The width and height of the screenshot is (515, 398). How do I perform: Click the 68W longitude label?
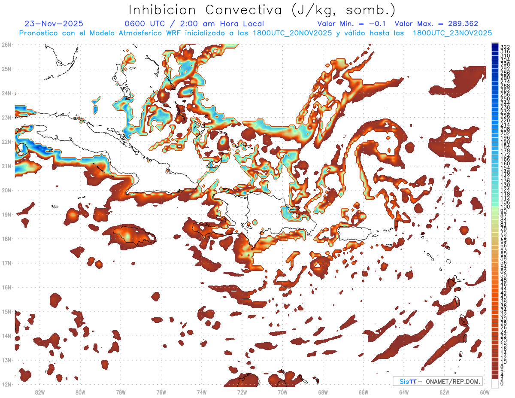pos(323,392)
